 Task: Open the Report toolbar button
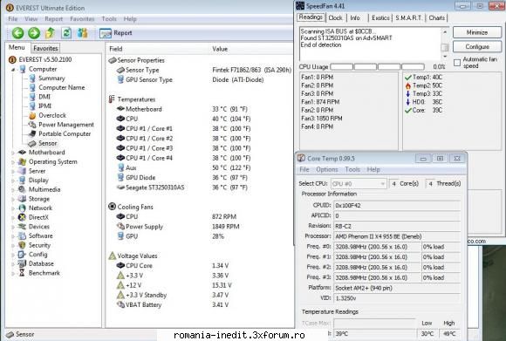click(x=116, y=33)
